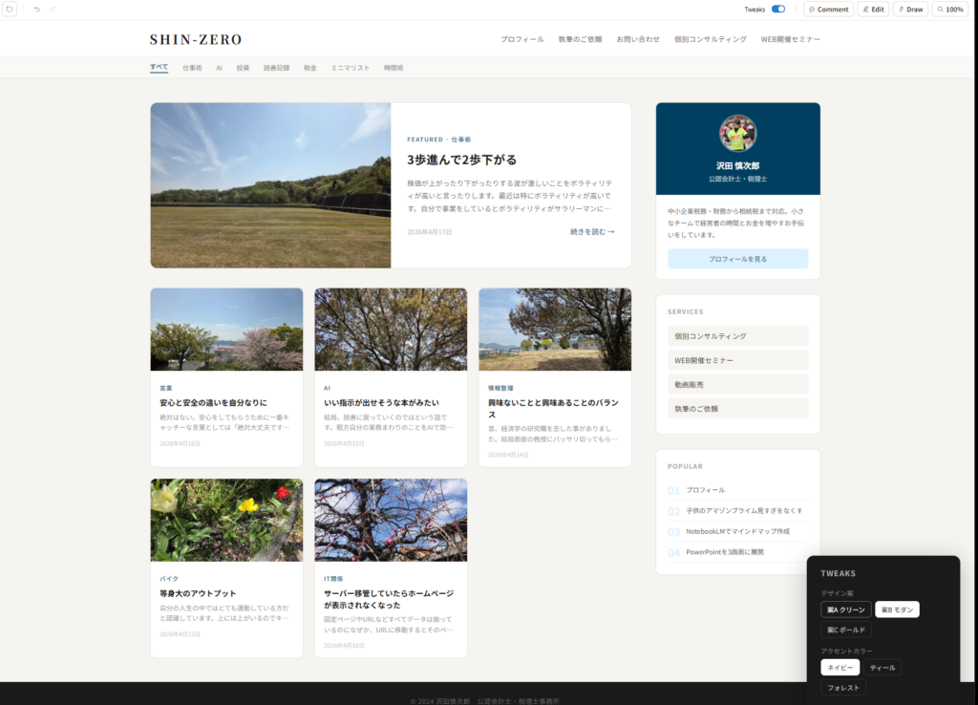
Task: Click the redo arrow icon
Action: pyautogui.click(x=53, y=9)
